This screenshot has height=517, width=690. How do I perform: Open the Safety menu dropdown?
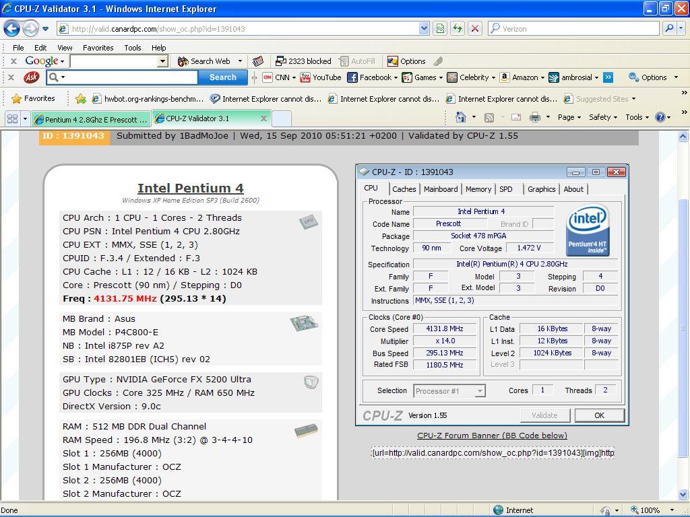tap(603, 117)
